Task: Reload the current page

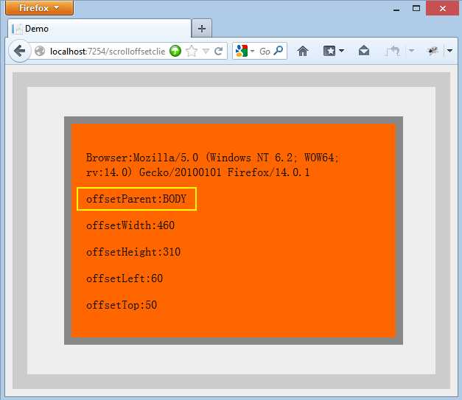Action: [x=218, y=52]
